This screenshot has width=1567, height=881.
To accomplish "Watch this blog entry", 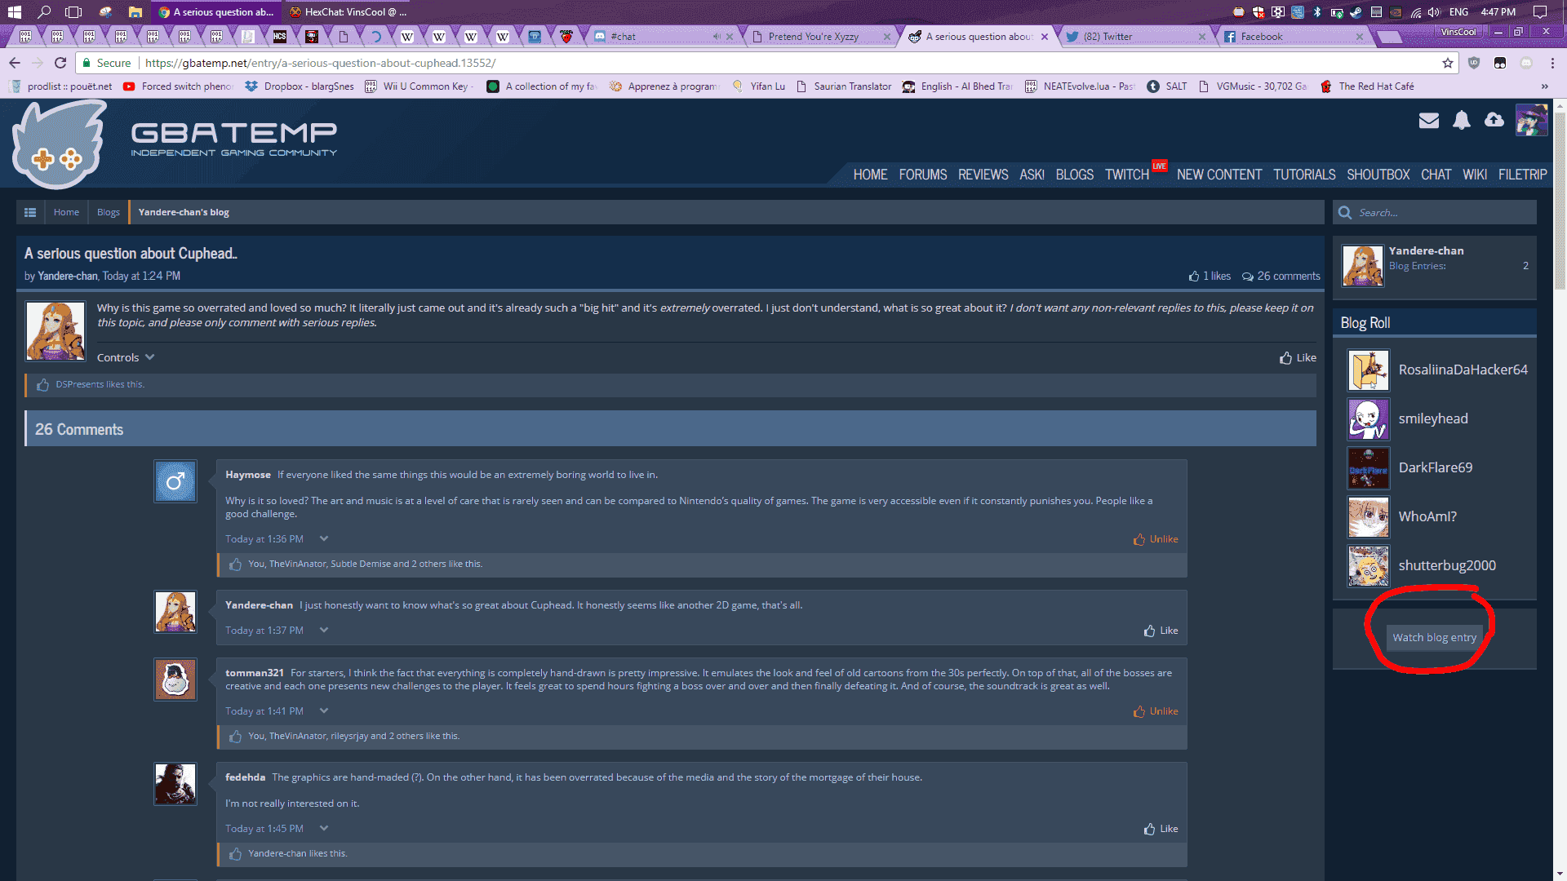I will 1434,638.
